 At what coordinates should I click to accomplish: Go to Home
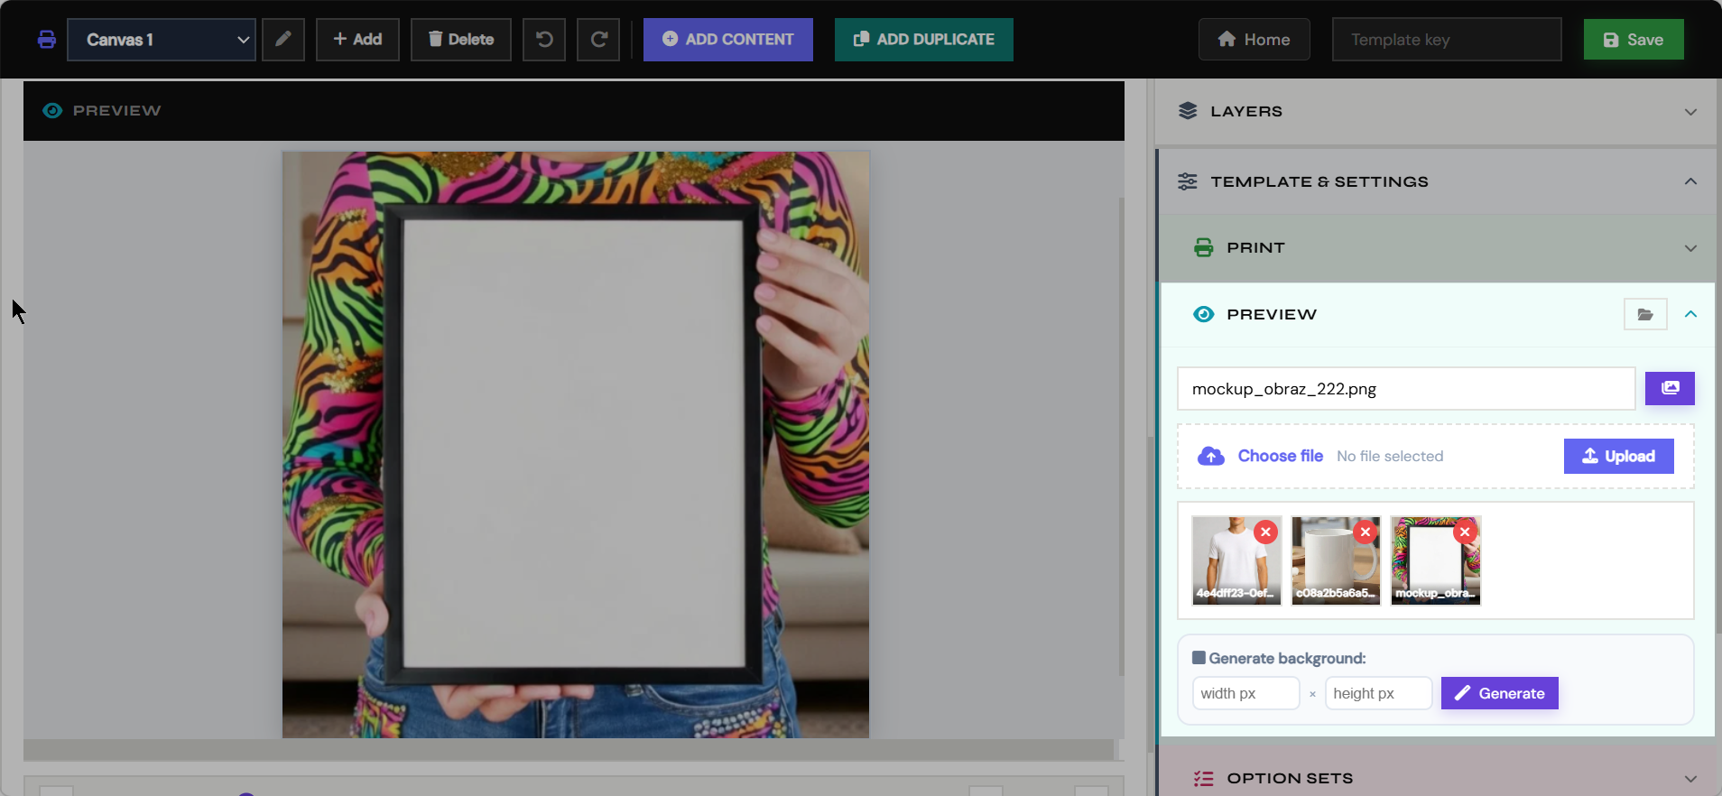[x=1254, y=40]
